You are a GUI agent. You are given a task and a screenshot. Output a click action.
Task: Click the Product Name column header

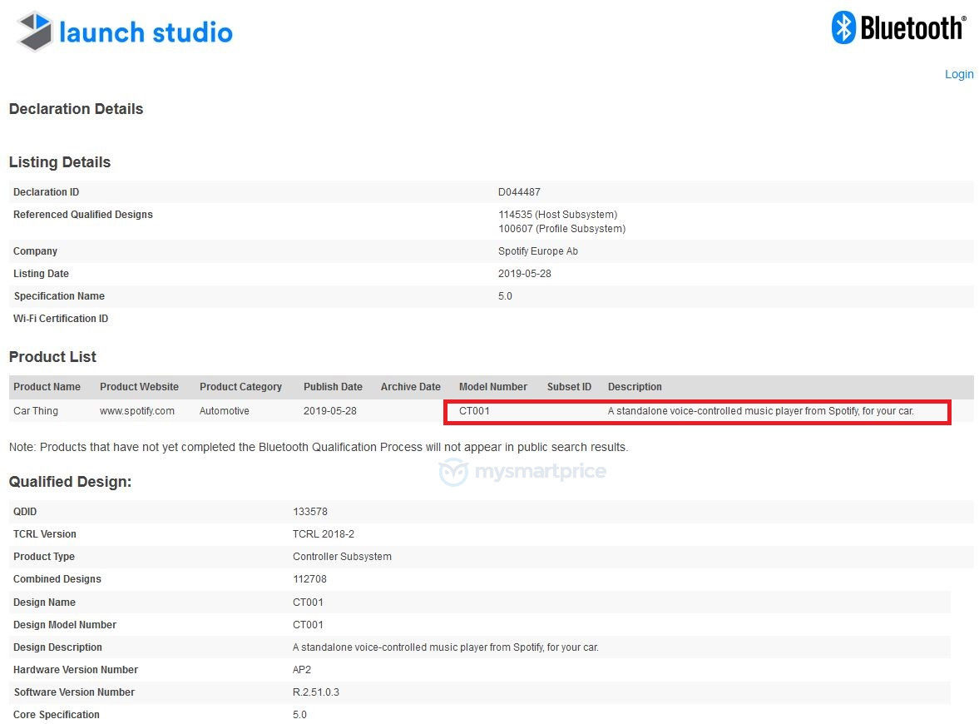(47, 387)
